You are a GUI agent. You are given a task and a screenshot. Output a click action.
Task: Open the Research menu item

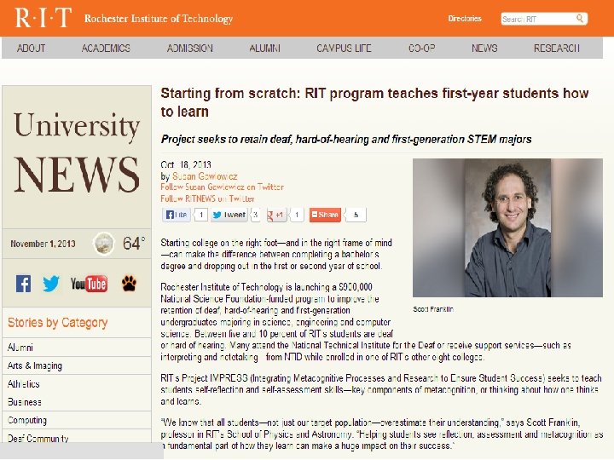click(x=556, y=48)
